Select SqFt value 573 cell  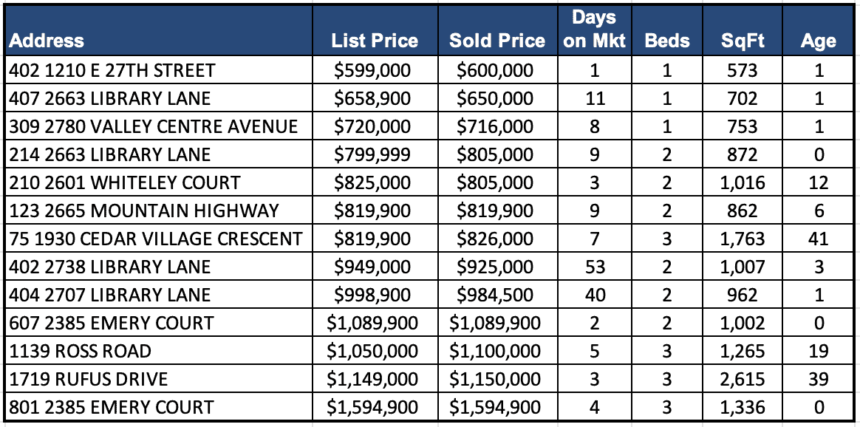[x=743, y=70]
